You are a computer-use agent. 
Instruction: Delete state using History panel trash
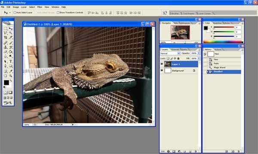coord(239,151)
